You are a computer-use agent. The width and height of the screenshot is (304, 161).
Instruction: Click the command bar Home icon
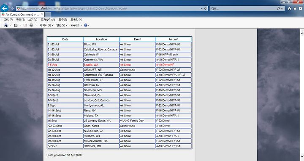pos(6,25)
